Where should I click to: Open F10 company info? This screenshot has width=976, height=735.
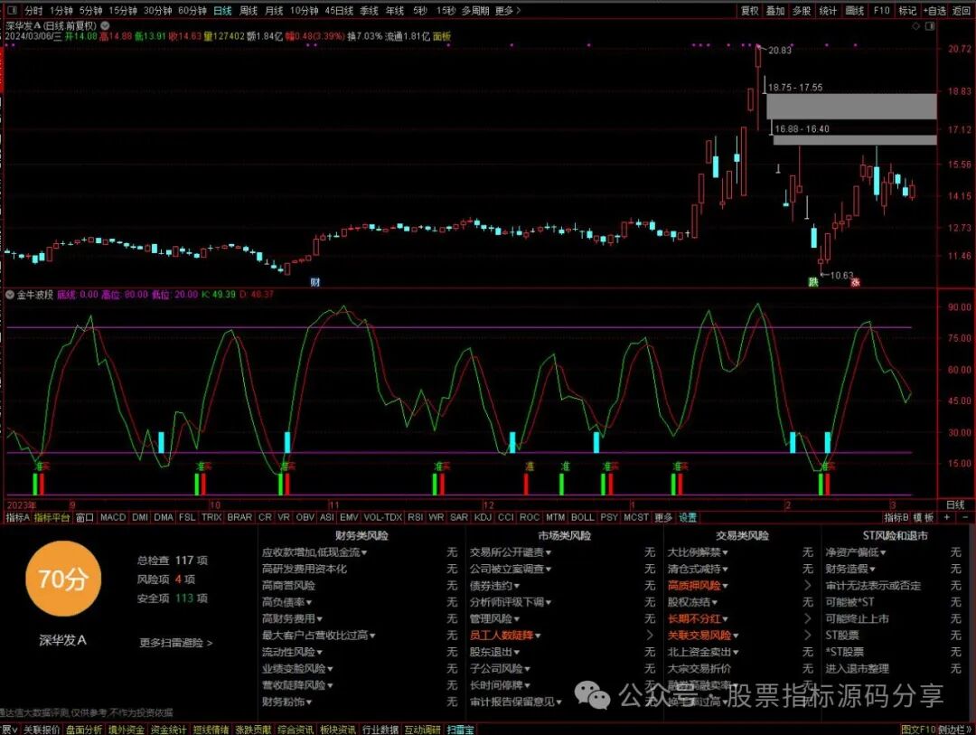pos(881,11)
